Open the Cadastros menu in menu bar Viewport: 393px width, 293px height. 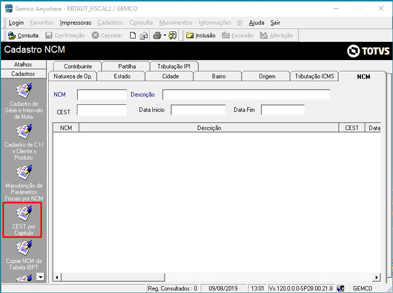click(110, 23)
